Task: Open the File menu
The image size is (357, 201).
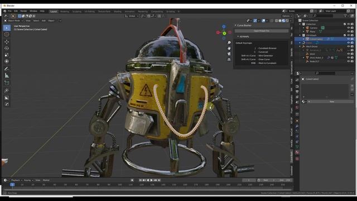Action: 9,11
